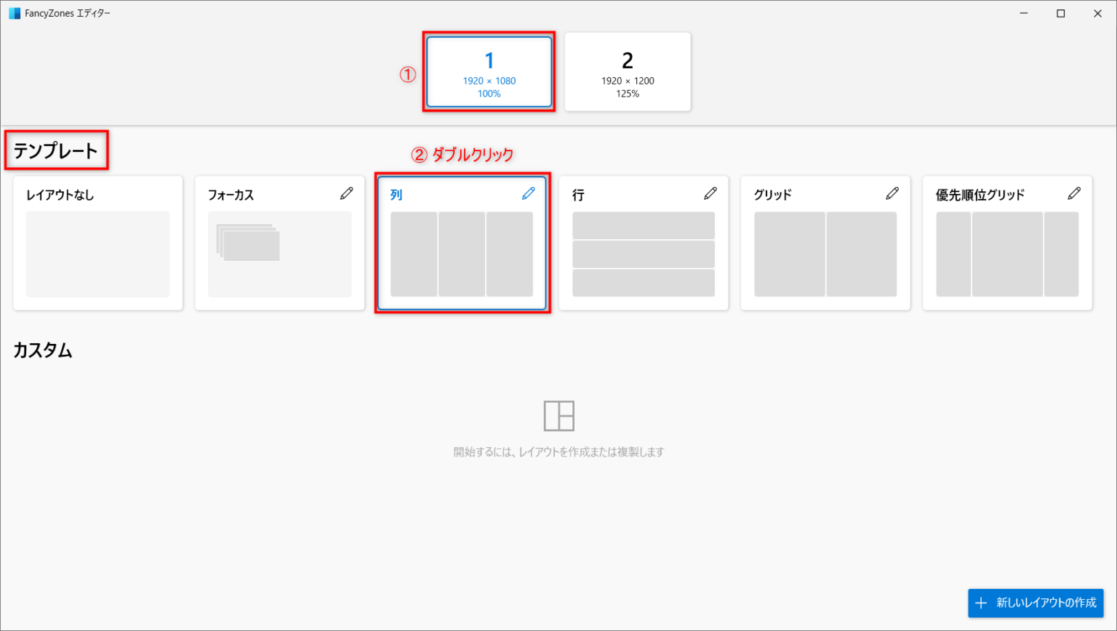Image resolution: width=1117 pixels, height=631 pixels.
Task: Edit the 行 template layout
Action: pyautogui.click(x=710, y=193)
